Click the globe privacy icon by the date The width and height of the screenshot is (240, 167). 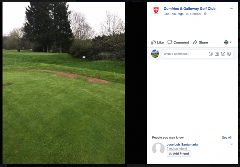click(205, 14)
